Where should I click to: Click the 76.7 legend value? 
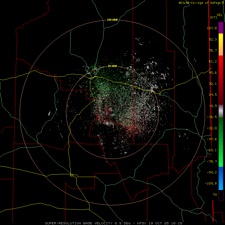tap(213, 50)
